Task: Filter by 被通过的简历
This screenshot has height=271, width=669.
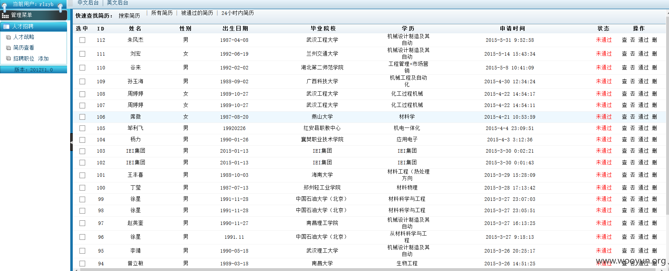Action: (197, 13)
